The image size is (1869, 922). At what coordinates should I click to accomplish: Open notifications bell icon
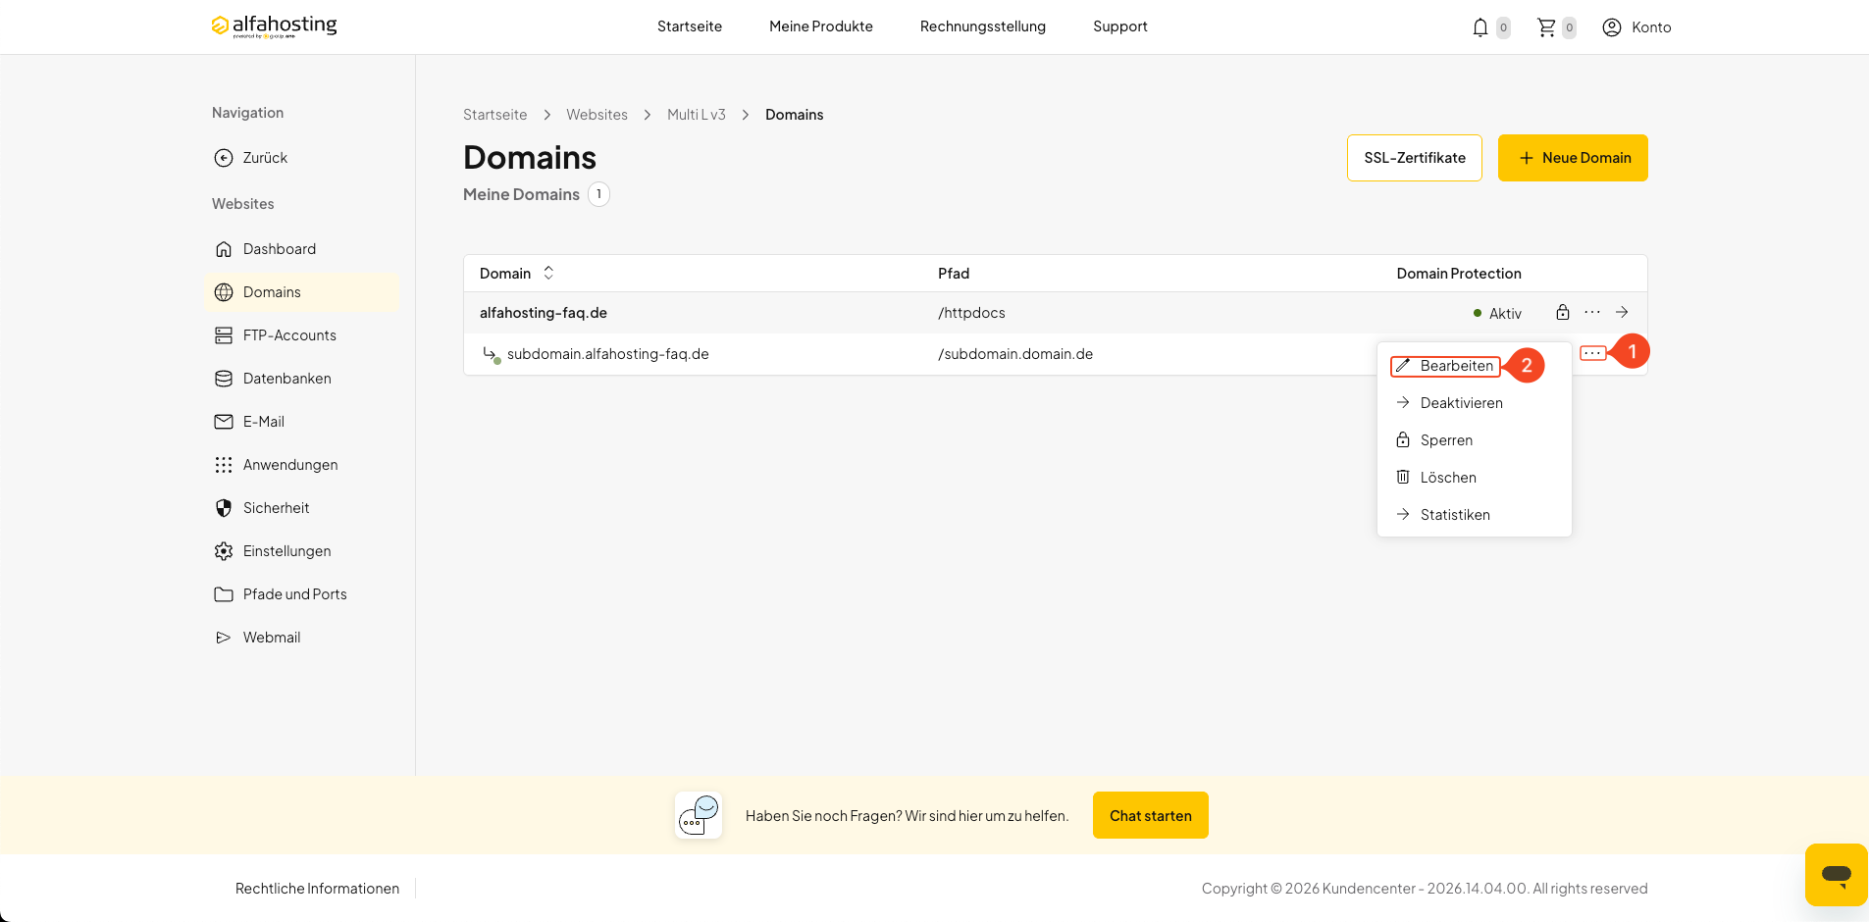(x=1480, y=27)
